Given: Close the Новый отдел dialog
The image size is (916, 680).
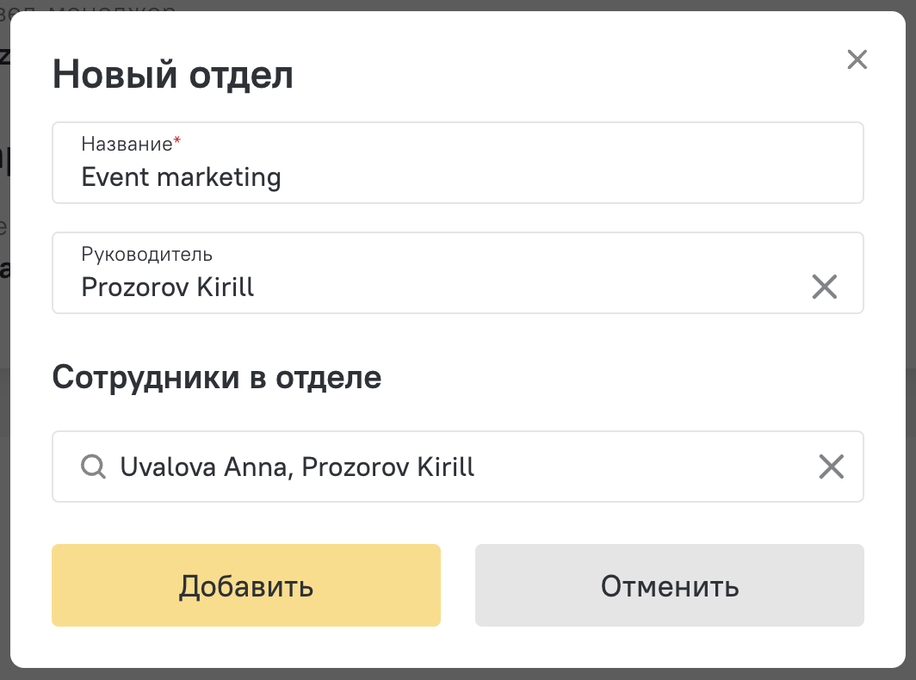Looking at the screenshot, I should (857, 59).
